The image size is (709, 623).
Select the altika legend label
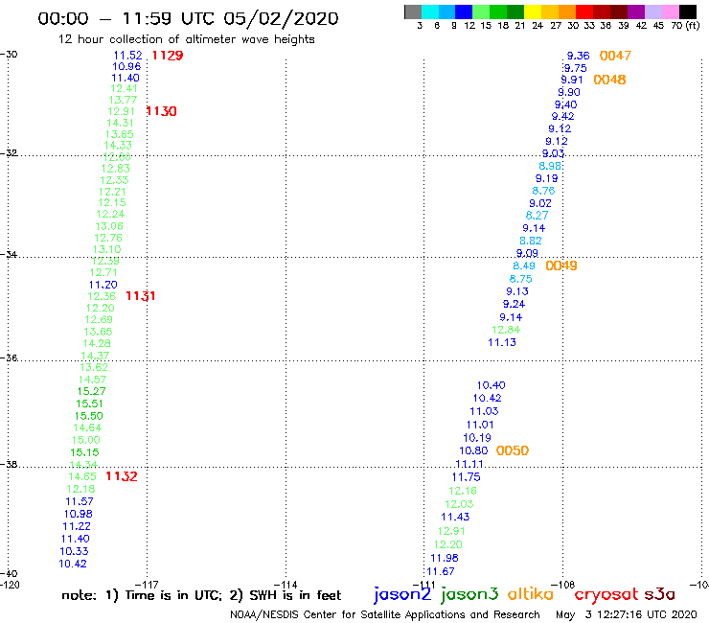530,593
